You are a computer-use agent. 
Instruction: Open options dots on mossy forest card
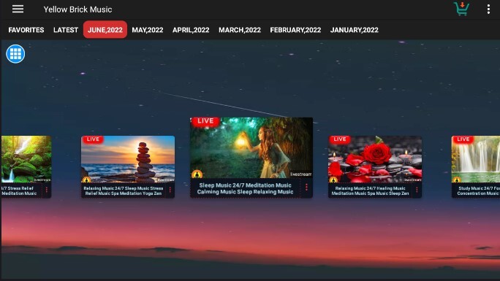point(47,190)
